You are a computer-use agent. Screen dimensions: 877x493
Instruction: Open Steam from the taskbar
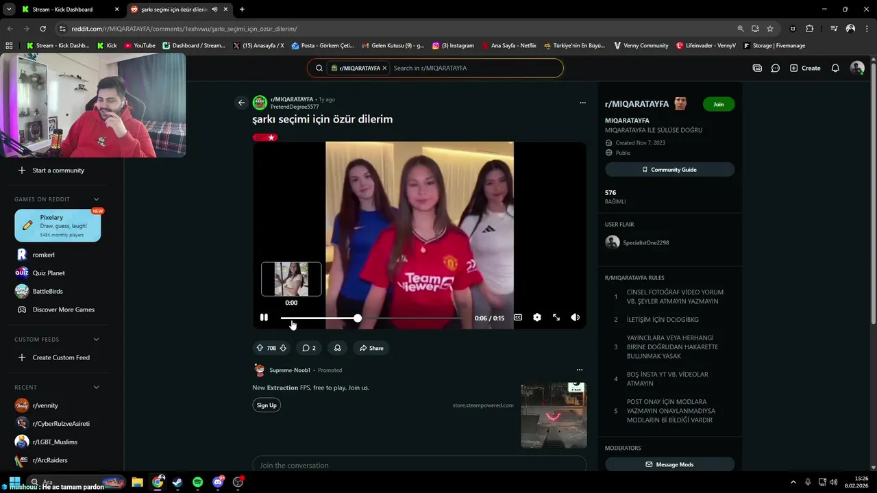click(177, 482)
